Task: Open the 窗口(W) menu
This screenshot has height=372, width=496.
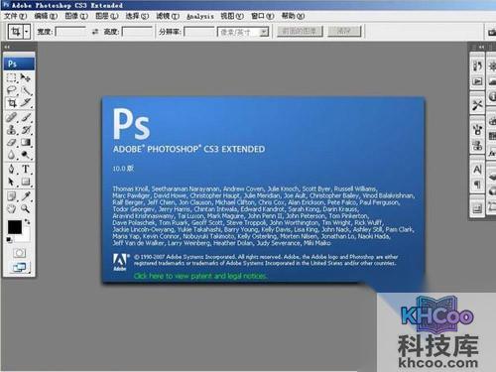Action: click(263, 16)
